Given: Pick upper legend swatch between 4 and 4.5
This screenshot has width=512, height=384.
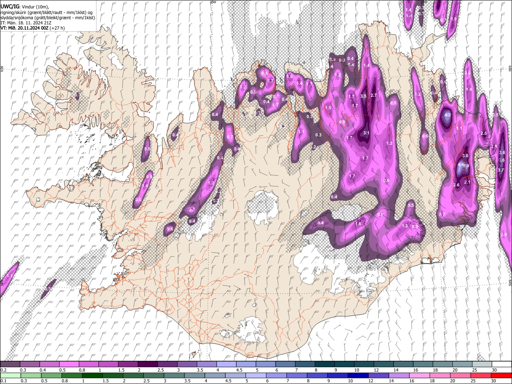Looking at the screenshot, I should click(226, 364).
